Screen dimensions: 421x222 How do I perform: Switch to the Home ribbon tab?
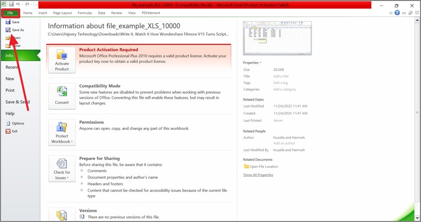[28, 13]
